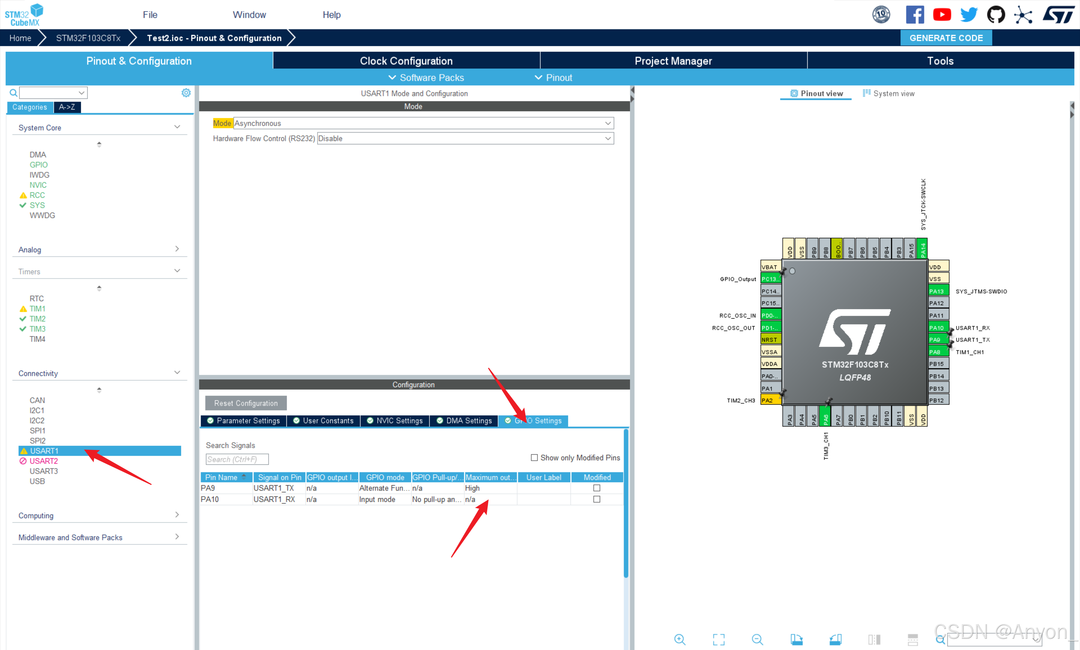
Task: Open the User Constants tab
Action: click(324, 421)
